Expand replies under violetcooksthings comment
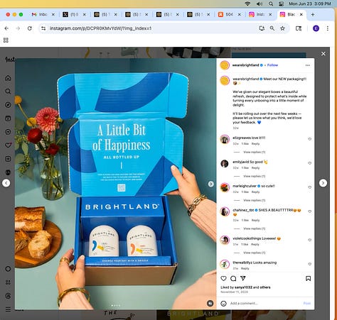Viewport: 337px width, 320px height. pyautogui.click(x=254, y=253)
